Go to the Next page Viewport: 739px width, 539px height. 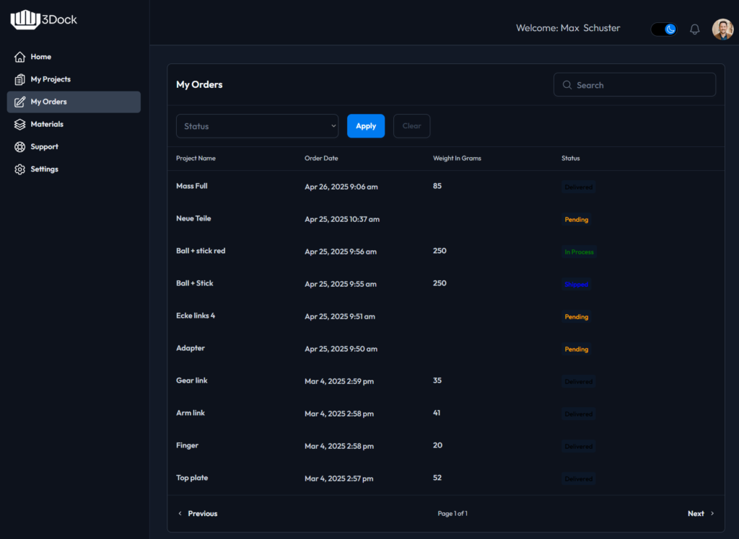[x=700, y=513]
